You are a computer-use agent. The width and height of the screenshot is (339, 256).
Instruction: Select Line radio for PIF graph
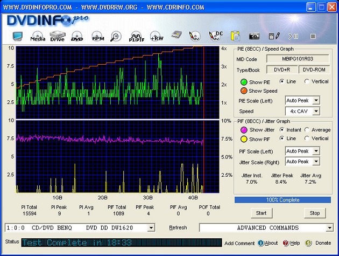[x=282, y=138]
